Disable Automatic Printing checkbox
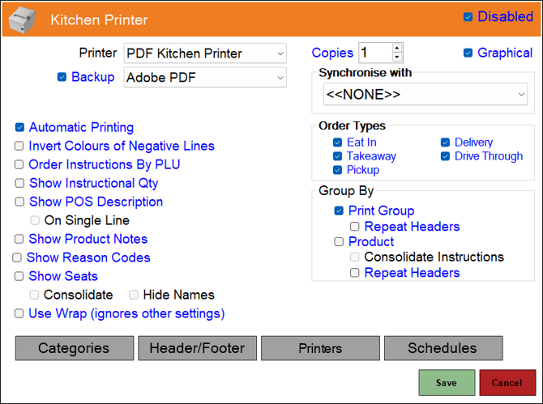This screenshot has width=543, height=404. (x=19, y=128)
